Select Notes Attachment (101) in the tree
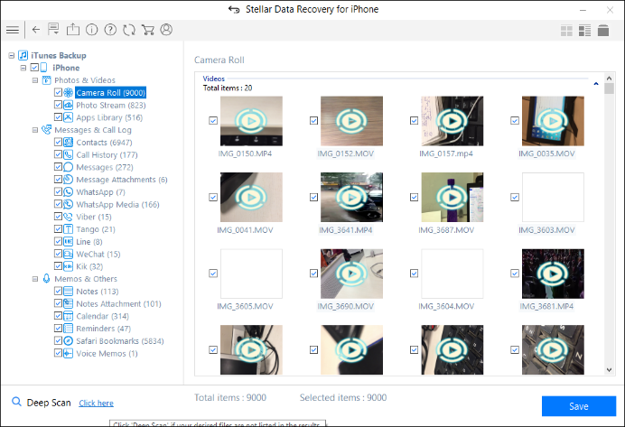 click(118, 304)
